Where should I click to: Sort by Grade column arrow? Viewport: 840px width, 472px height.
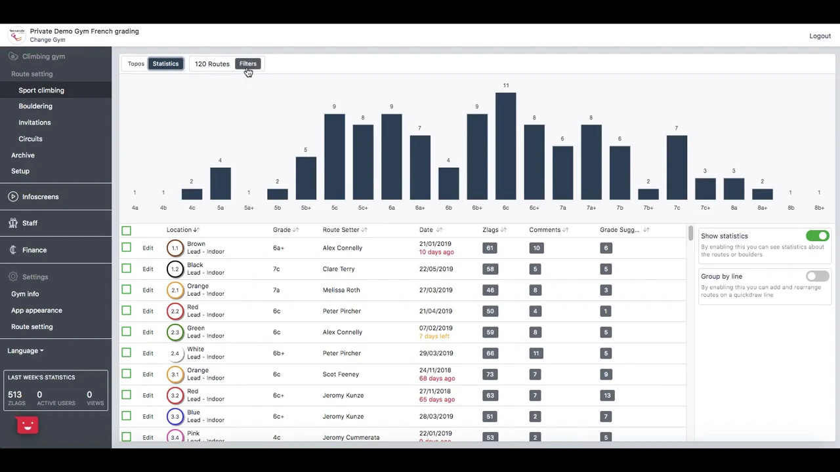tap(295, 230)
